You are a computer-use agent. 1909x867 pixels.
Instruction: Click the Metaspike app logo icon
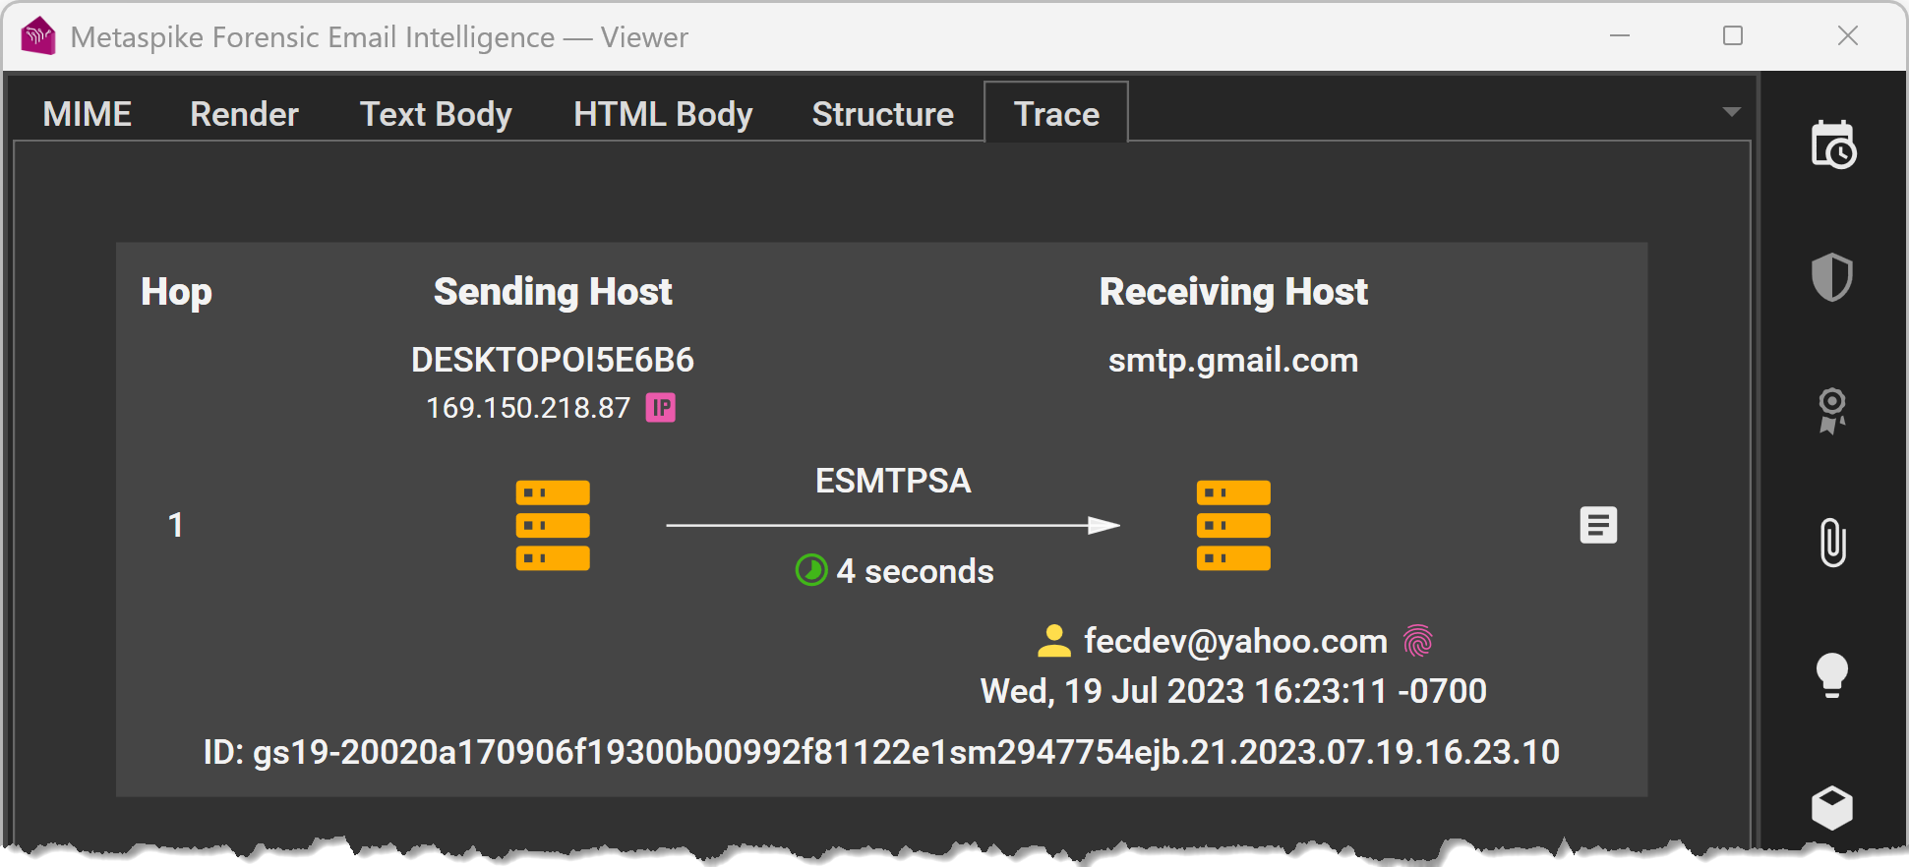[x=38, y=36]
